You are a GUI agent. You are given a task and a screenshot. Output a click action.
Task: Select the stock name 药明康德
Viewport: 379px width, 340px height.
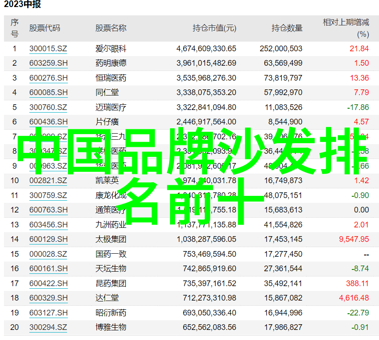tap(111, 63)
